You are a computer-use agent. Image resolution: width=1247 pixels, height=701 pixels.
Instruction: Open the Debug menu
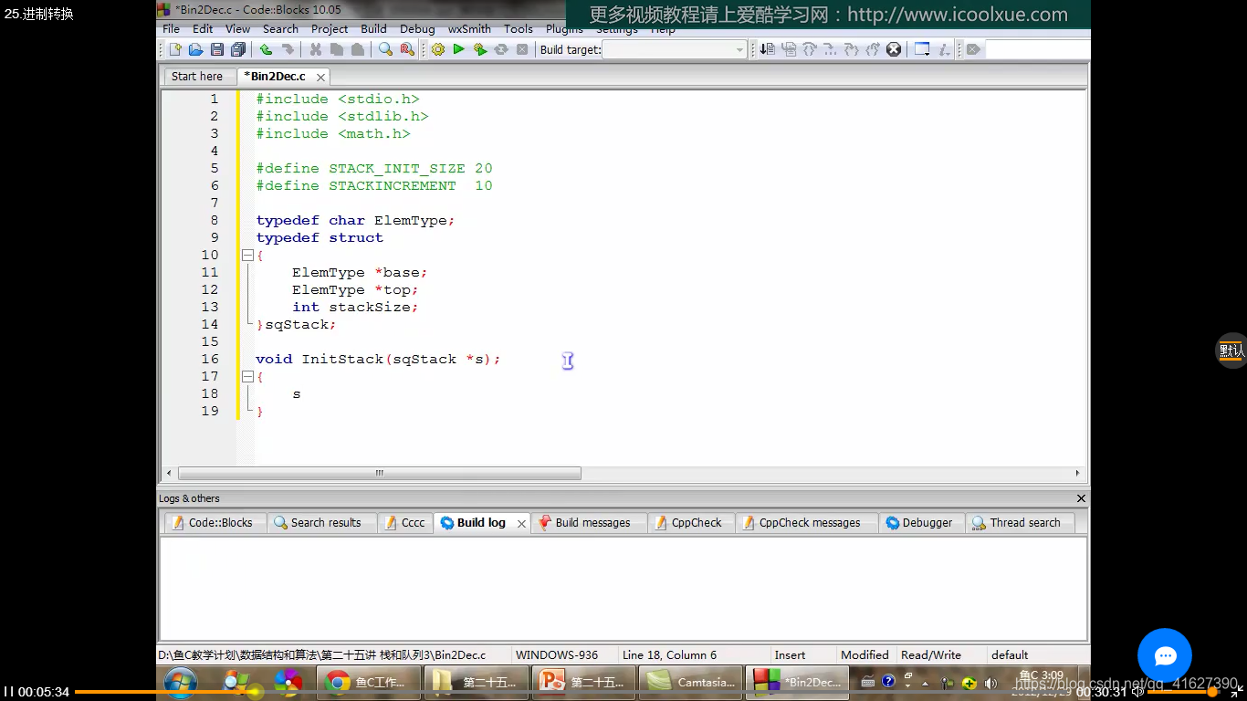pos(417,29)
